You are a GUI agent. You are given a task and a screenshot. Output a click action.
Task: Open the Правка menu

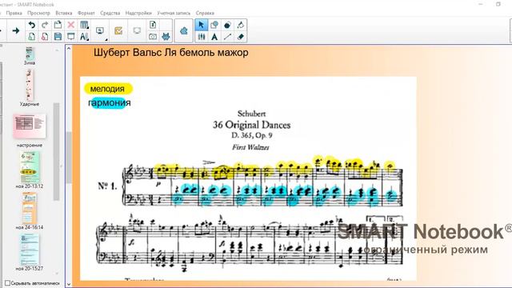point(14,13)
